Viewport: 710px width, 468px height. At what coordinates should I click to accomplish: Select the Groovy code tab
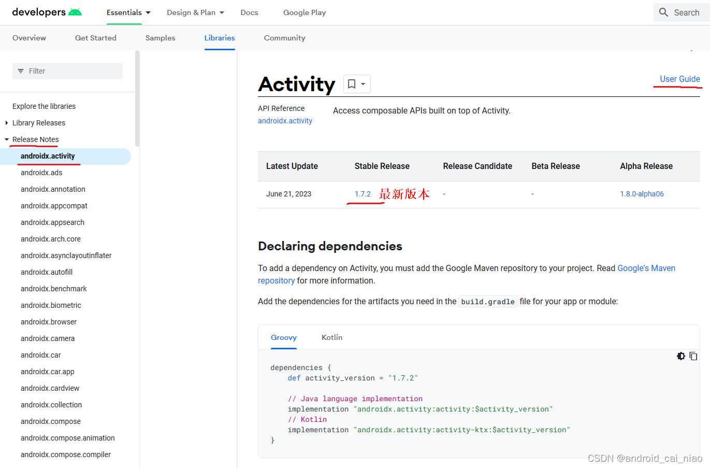(x=284, y=337)
